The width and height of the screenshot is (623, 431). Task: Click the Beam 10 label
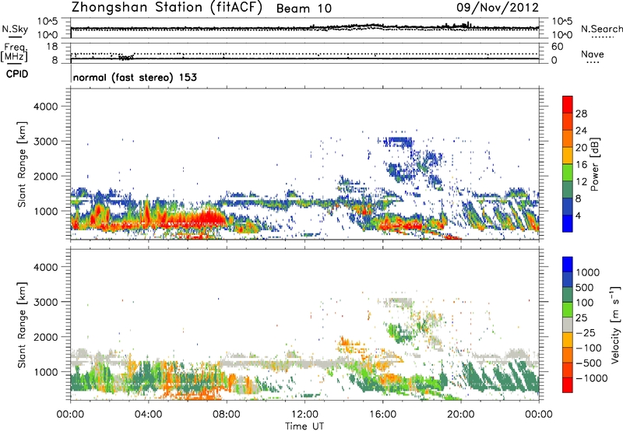click(x=304, y=9)
